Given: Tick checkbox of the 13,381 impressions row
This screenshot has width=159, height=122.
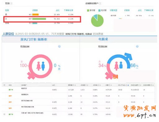Looking at the screenshot, I should pyautogui.click(x=4, y=114).
